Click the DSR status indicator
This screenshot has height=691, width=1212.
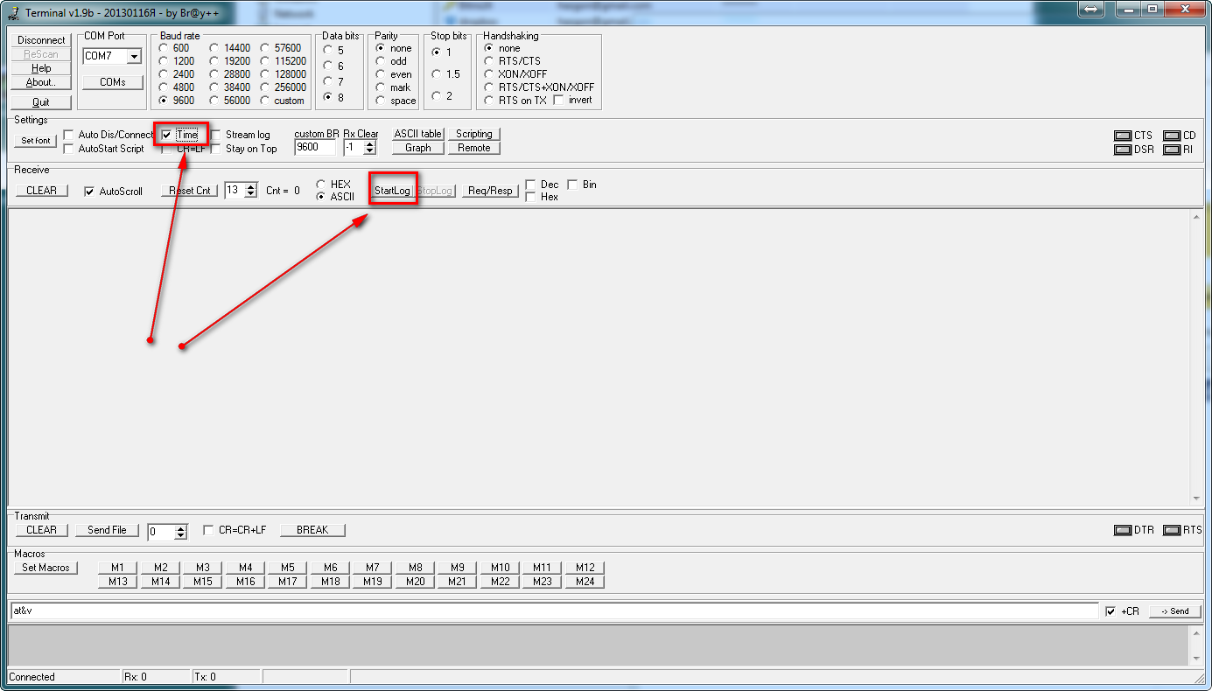pos(1122,150)
